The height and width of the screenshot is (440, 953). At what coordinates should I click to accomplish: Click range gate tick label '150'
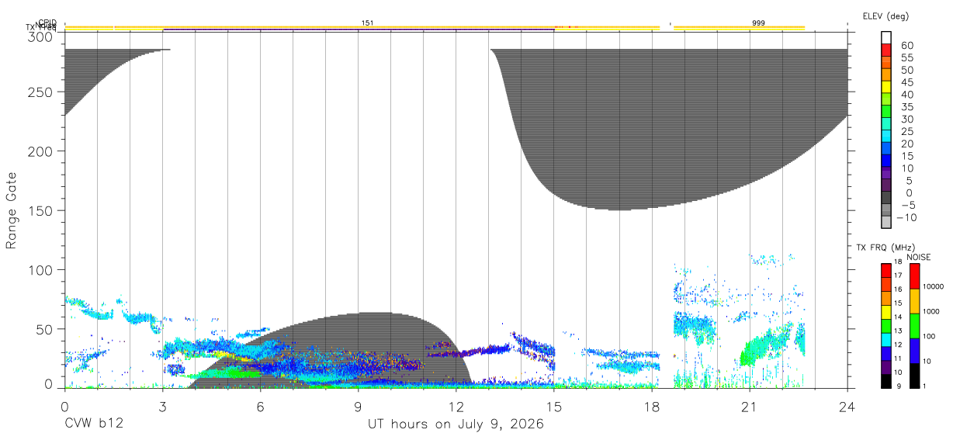click(40, 210)
